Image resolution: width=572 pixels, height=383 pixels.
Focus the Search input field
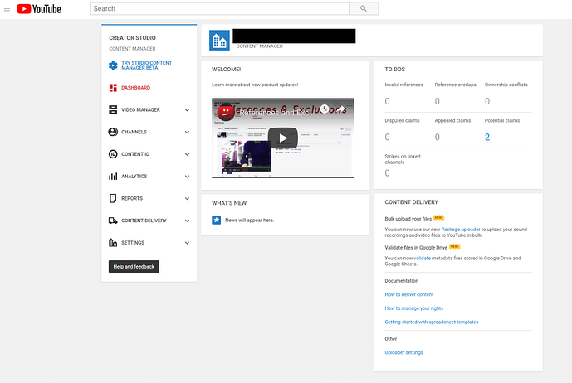point(220,8)
